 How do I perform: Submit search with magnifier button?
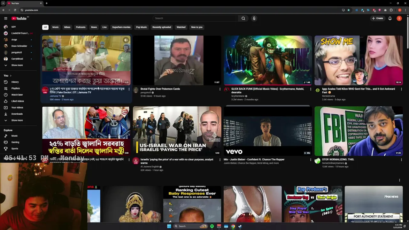(x=243, y=19)
